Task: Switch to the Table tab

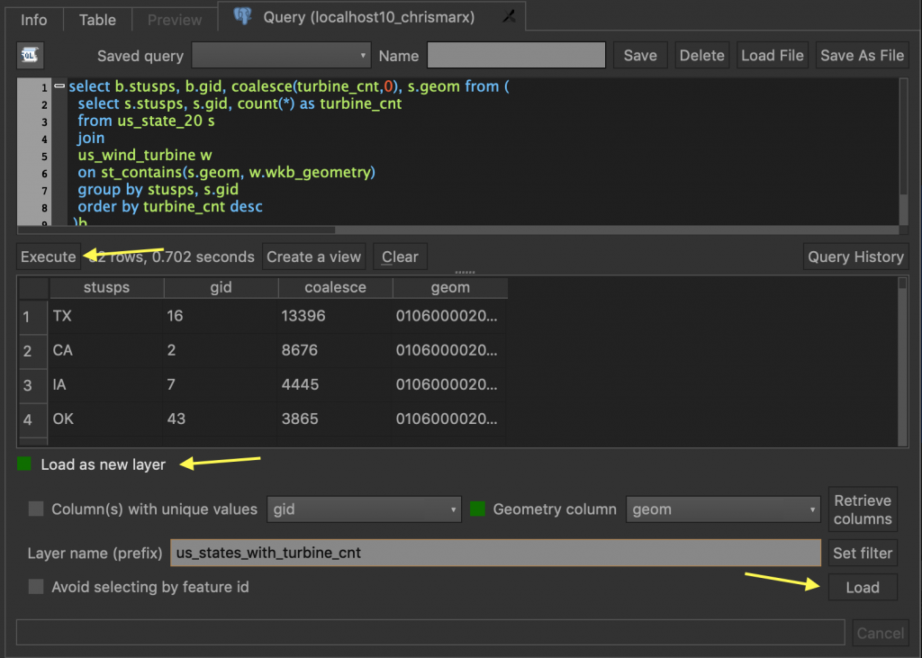Action: coord(97,19)
